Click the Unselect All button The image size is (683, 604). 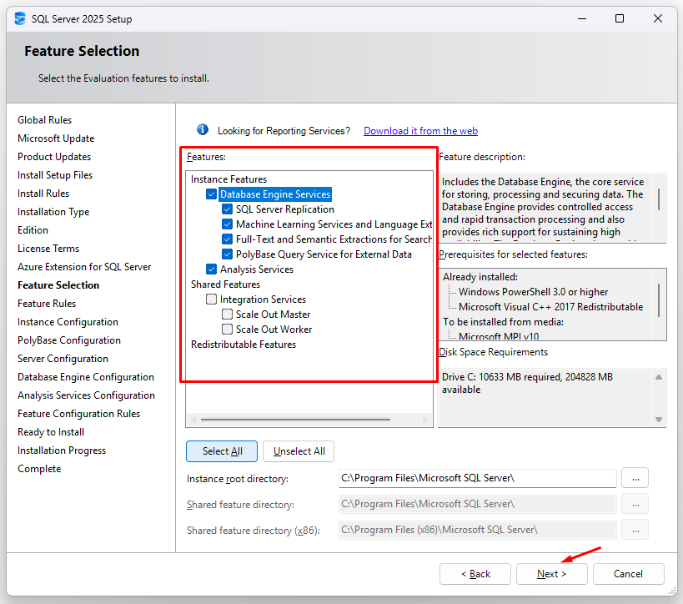[298, 450]
